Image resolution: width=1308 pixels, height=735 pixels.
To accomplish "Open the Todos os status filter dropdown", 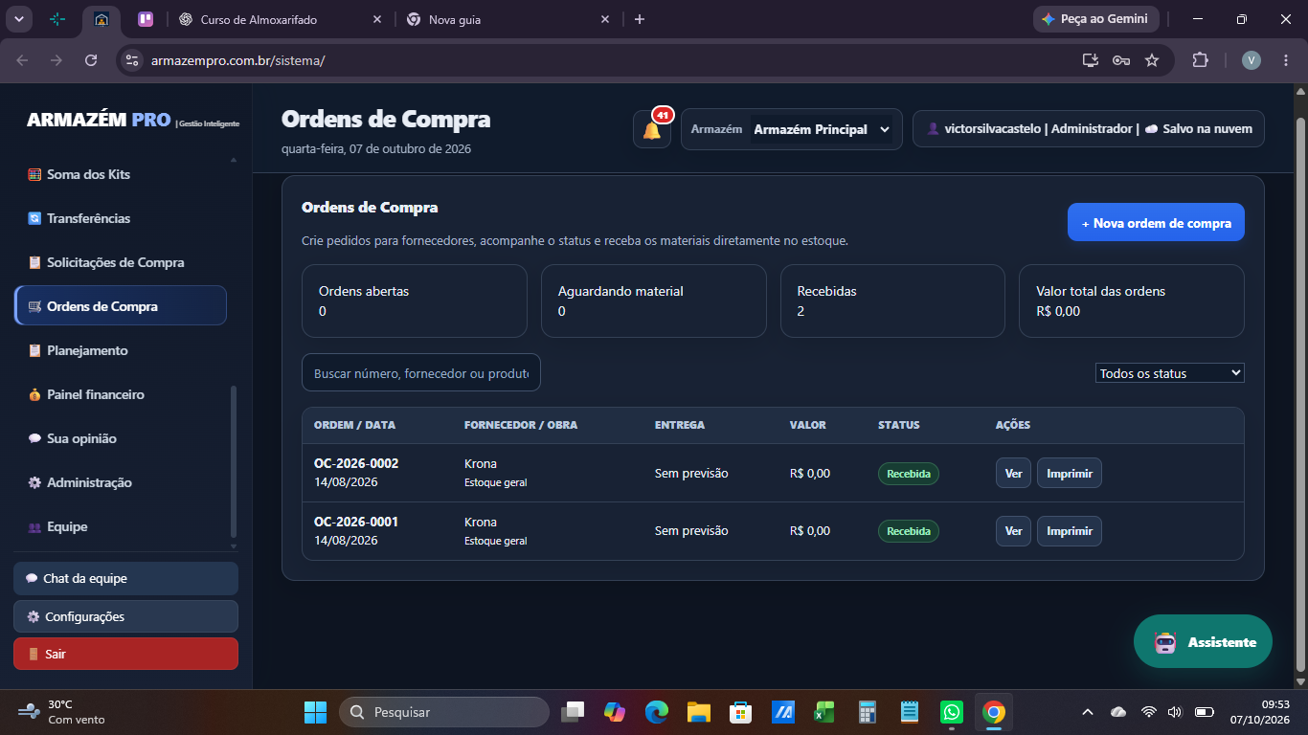I will pos(1169,373).
